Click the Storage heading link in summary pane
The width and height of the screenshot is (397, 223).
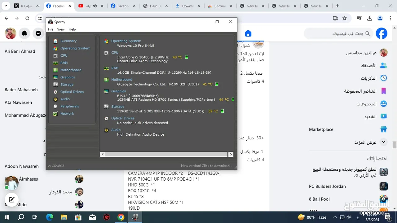[x=118, y=107]
